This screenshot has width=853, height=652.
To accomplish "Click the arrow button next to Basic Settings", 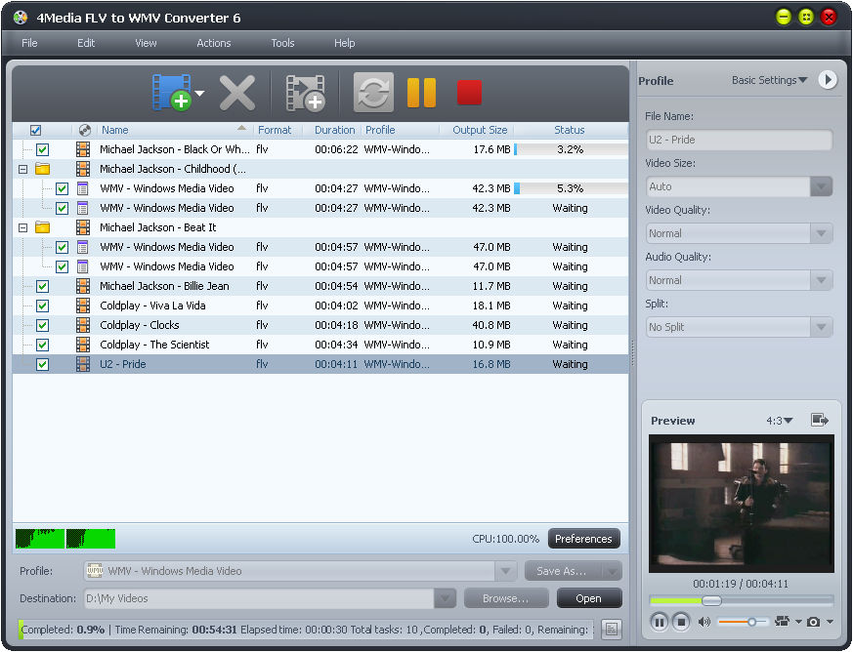I will 828,80.
